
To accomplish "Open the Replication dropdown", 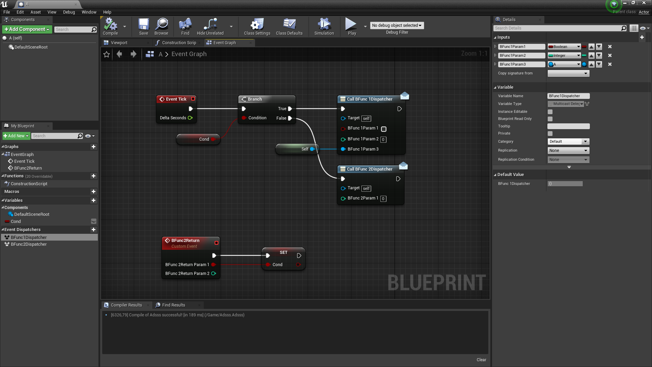I will click(568, 151).
